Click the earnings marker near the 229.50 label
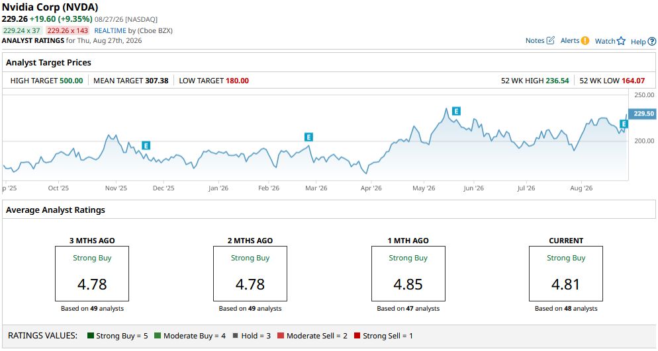This screenshot has height=351, width=658. [624, 124]
